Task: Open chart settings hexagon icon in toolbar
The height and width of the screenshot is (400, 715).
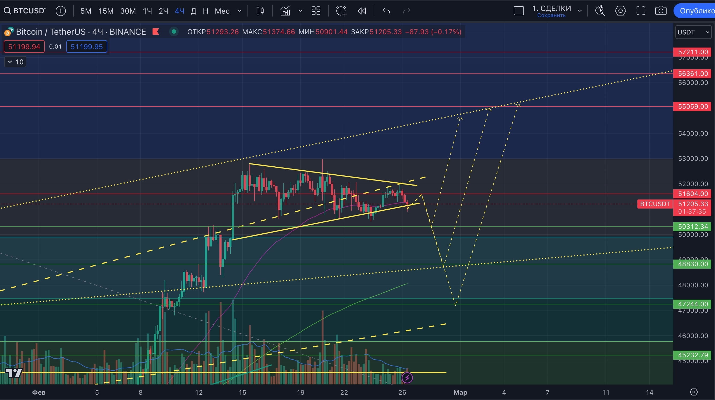Action: 620,11
